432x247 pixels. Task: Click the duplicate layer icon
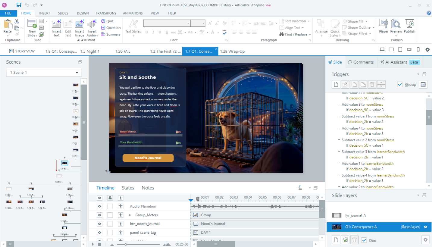pos(345,240)
